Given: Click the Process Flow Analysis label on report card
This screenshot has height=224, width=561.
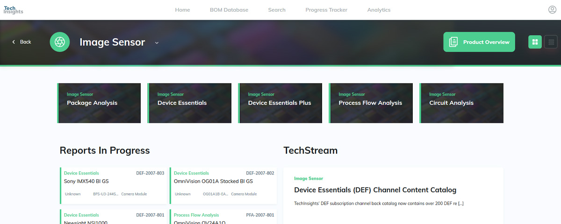Looking at the screenshot, I should (x=196, y=215).
